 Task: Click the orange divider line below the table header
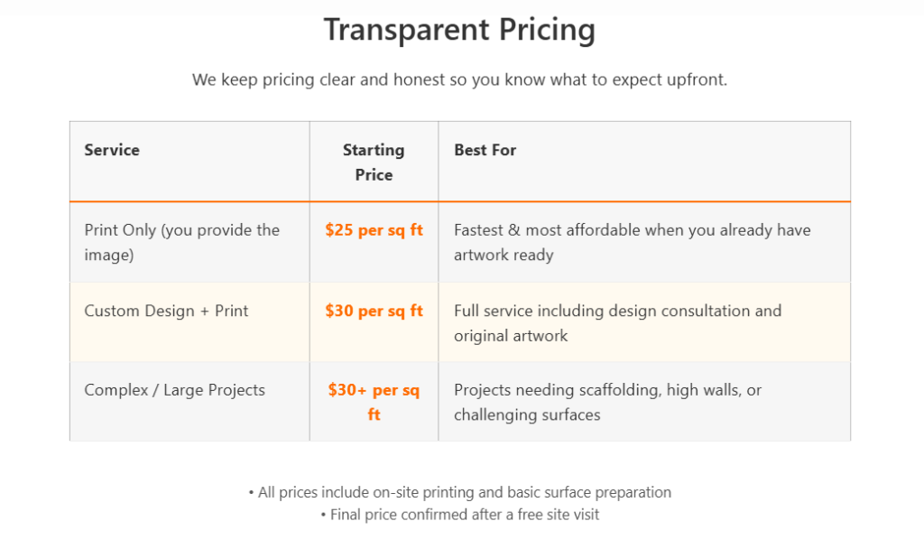(459, 201)
